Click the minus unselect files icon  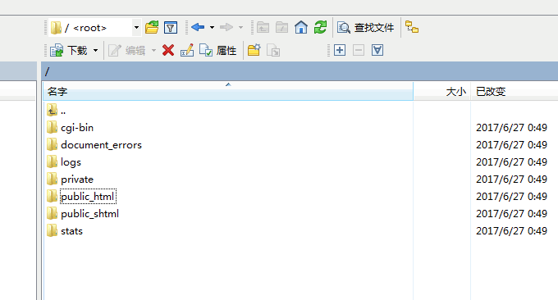point(359,50)
